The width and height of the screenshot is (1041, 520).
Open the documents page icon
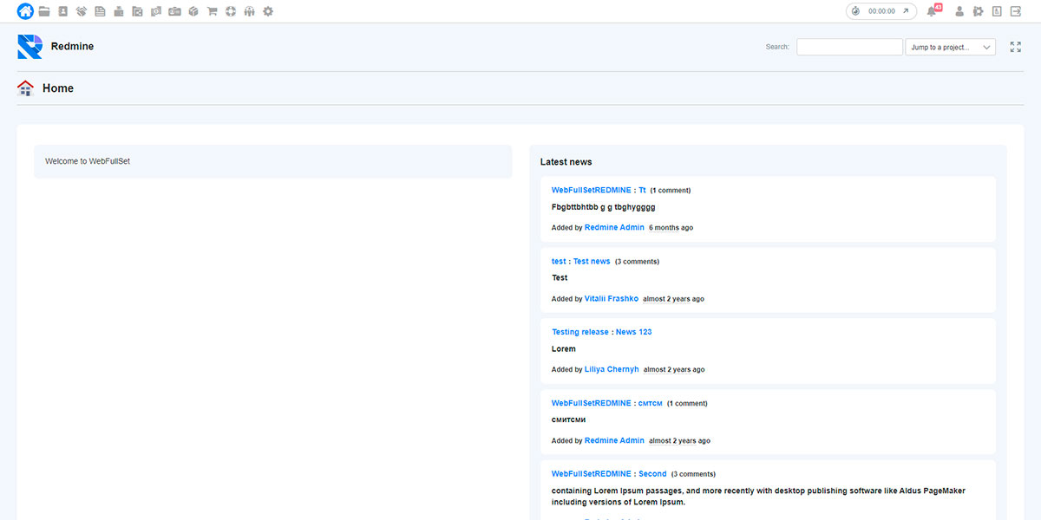tap(99, 11)
